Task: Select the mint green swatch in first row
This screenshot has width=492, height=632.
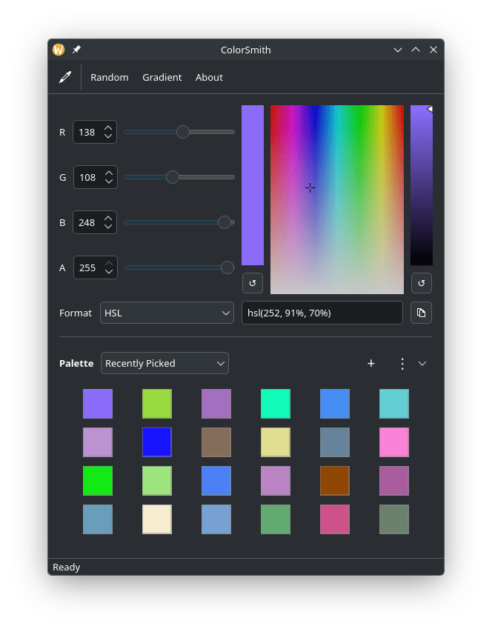Action: 276,404
